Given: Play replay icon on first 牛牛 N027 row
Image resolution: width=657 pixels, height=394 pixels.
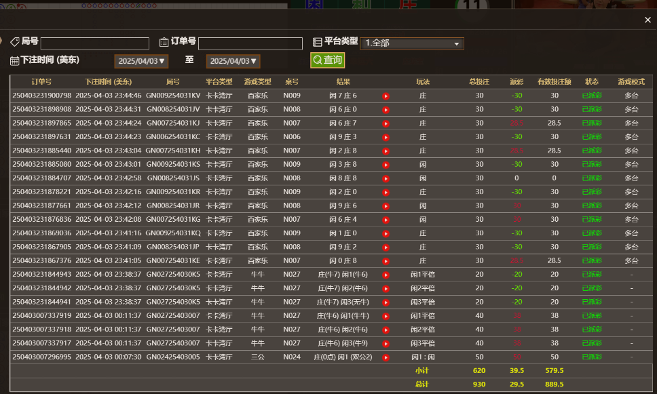Looking at the screenshot, I should tap(386, 275).
